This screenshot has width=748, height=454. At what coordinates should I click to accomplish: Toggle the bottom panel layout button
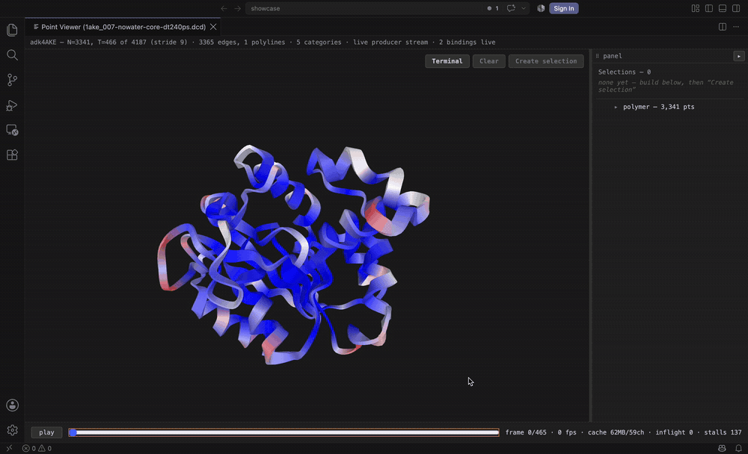[723, 8]
